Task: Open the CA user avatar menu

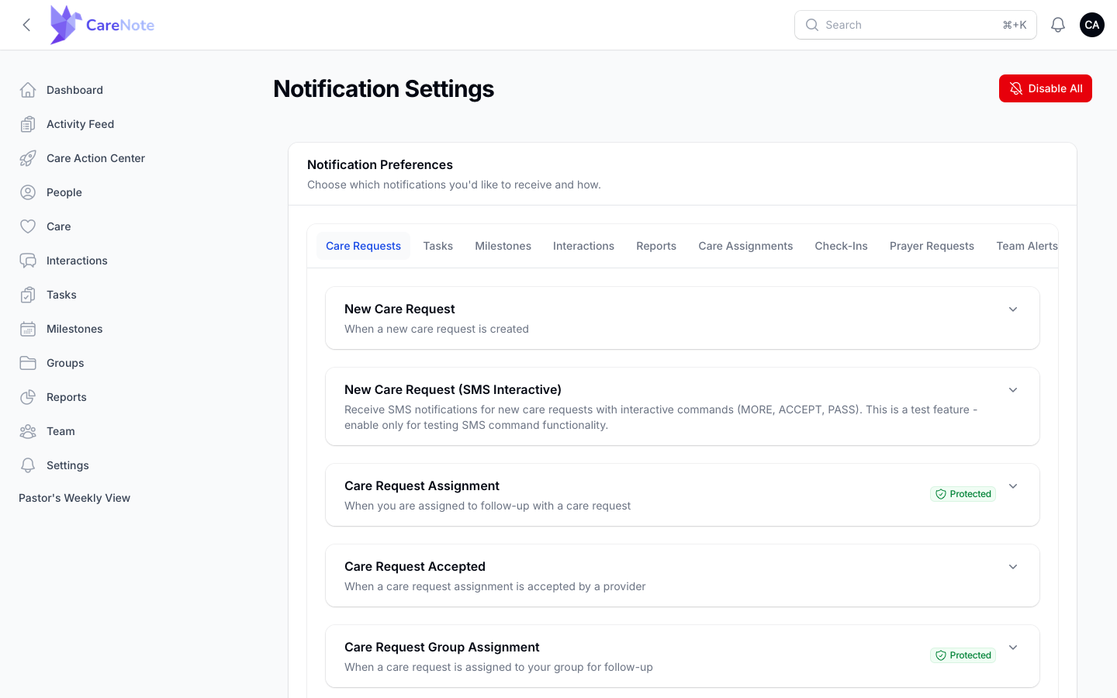Action: click(x=1092, y=25)
